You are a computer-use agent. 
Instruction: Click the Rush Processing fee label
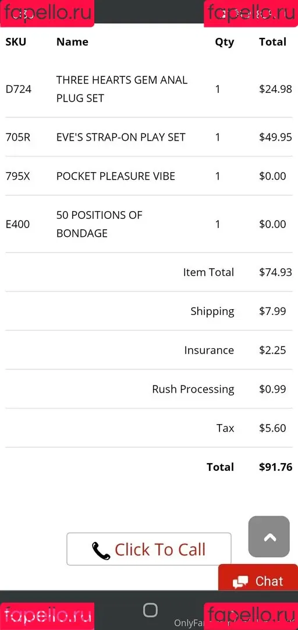click(193, 389)
